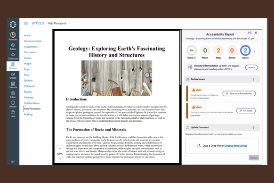Click Fix Issue for the missing title
Image resolution: width=274 pixels, height=183 pixels.
click(x=246, y=111)
